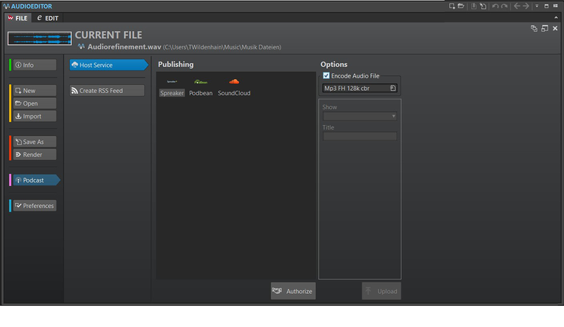Collapse the ribbon with the chevron-up icon
The height and width of the screenshot is (327, 564).
556,18
